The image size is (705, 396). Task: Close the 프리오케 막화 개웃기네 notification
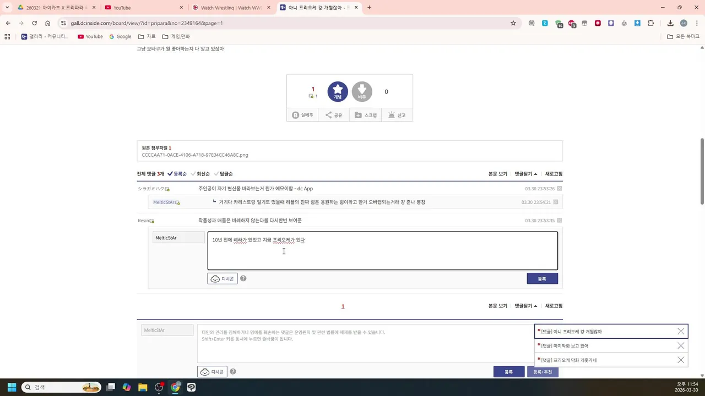coord(681,360)
